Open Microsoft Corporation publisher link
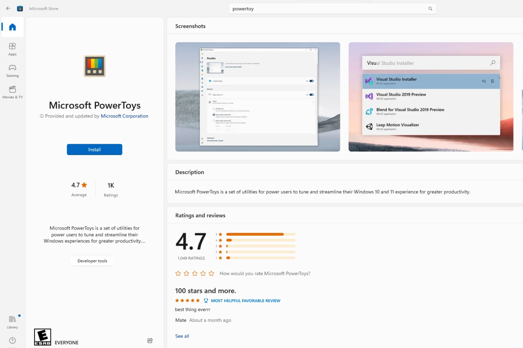The width and height of the screenshot is (523, 348). pos(125,116)
